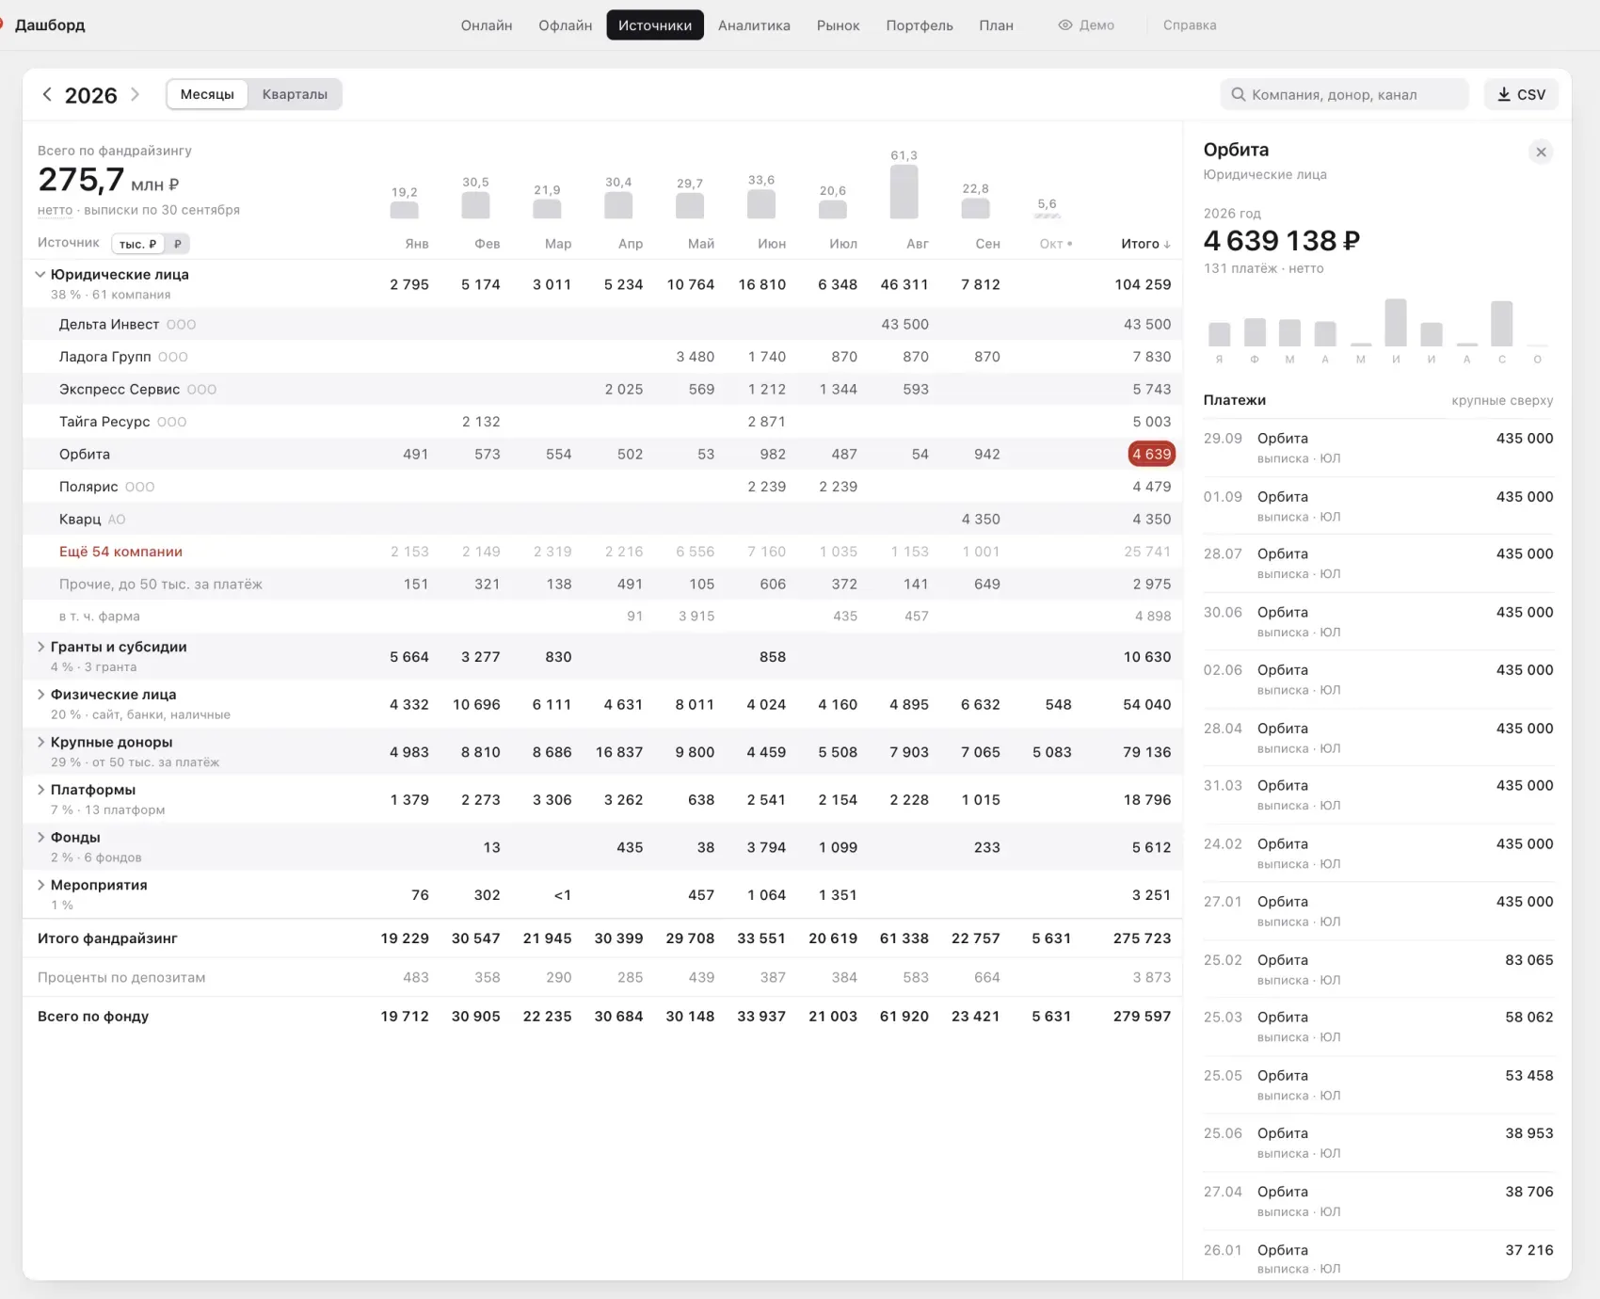Expand the Физические лица group

pos(40,695)
